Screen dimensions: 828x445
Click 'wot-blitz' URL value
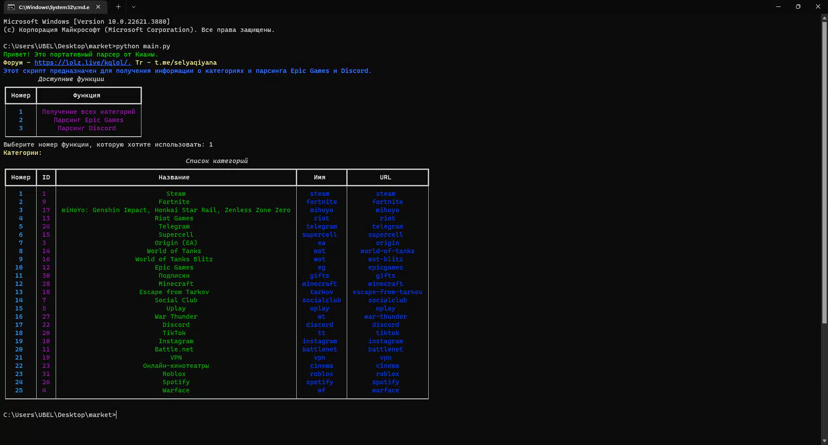coord(386,259)
